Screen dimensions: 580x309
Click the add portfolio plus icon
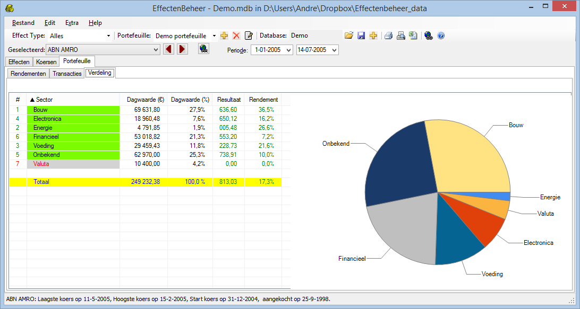click(x=224, y=36)
